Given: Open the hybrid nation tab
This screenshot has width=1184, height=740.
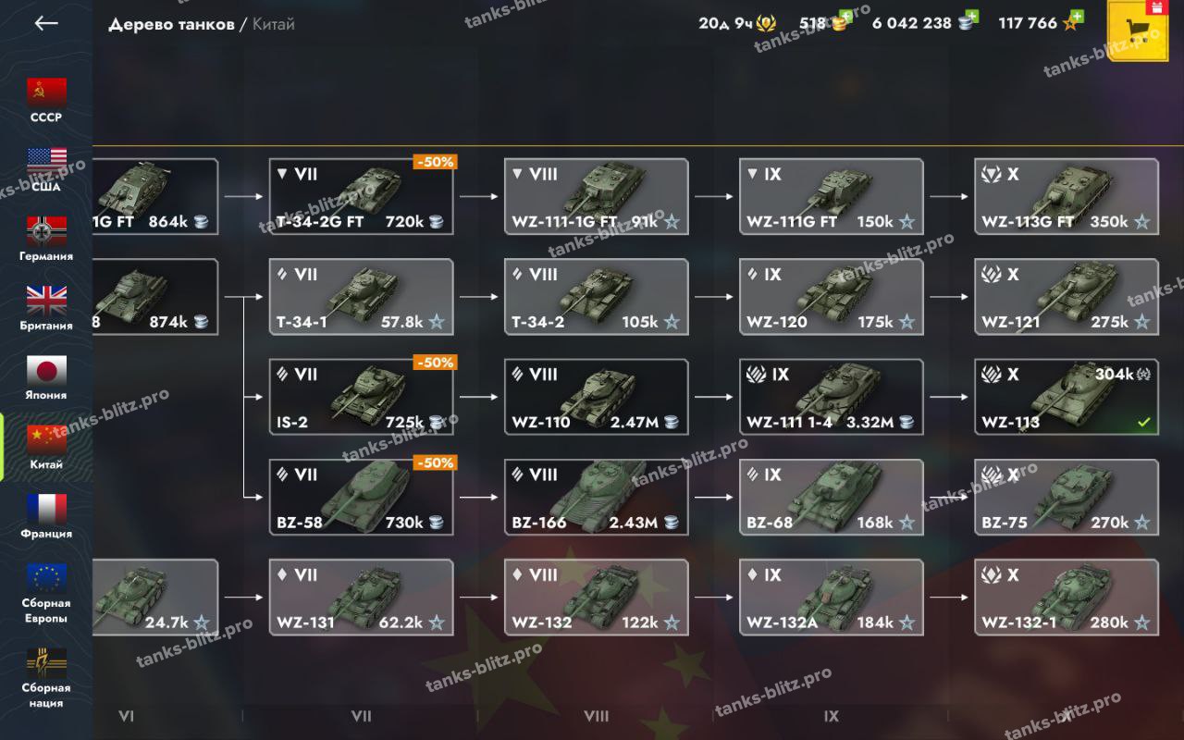Looking at the screenshot, I should click(x=46, y=678).
